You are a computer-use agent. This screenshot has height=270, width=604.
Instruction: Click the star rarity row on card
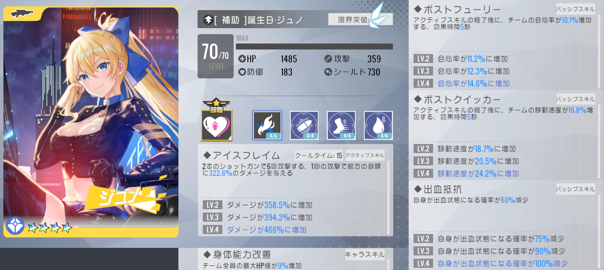[x=50, y=227]
